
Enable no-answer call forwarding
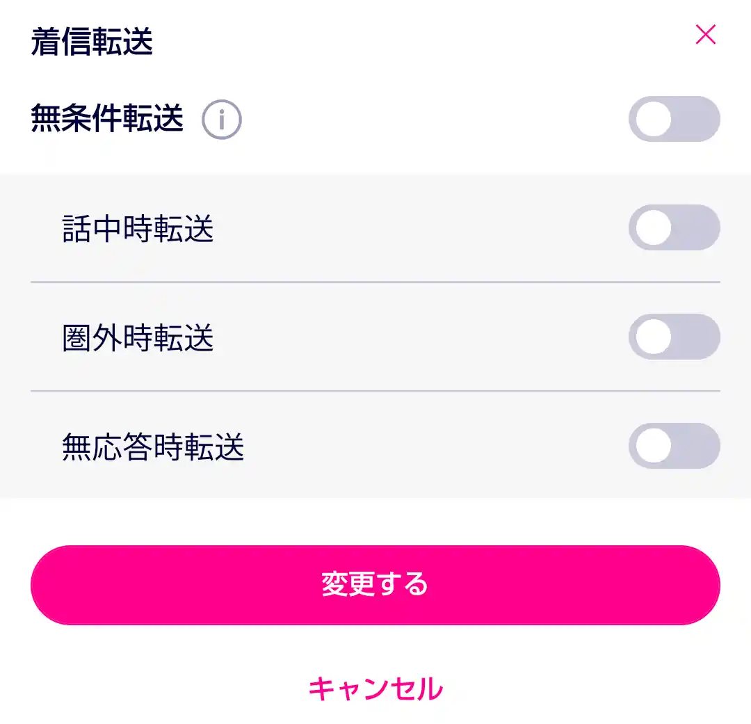(673, 446)
